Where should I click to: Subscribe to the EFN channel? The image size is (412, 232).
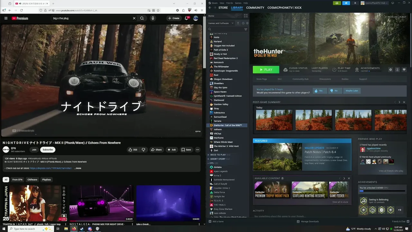point(48,150)
